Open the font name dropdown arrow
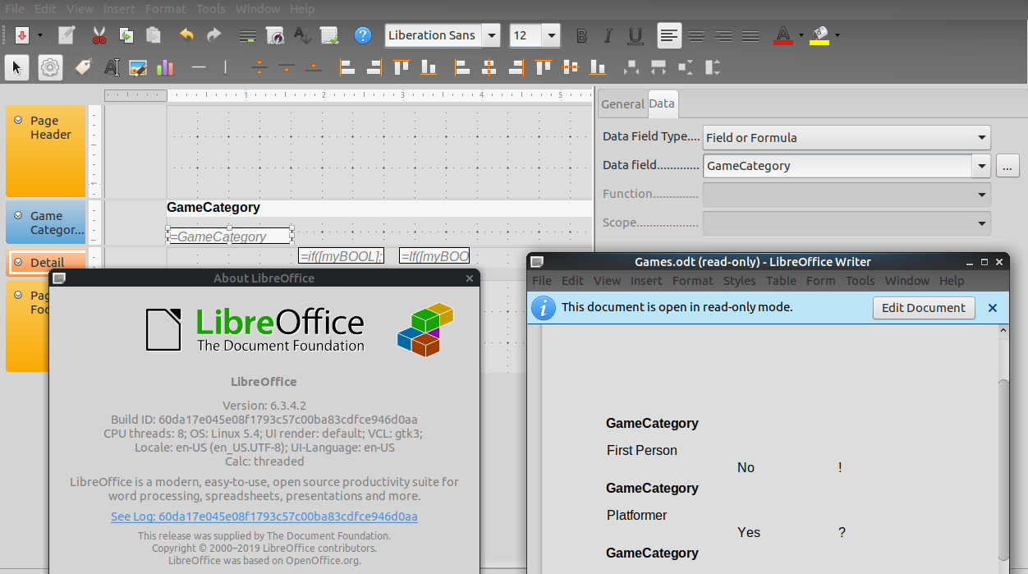Viewport: 1028px width, 574px height. click(491, 35)
